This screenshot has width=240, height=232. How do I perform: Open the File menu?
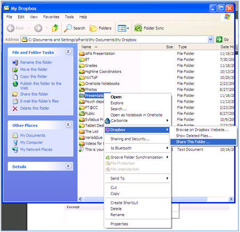coord(9,17)
